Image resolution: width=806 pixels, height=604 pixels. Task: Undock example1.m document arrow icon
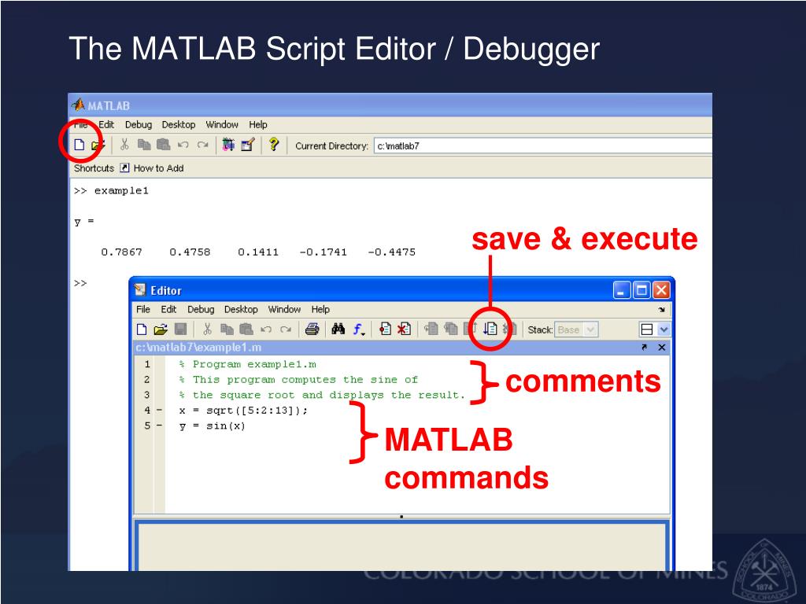[x=644, y=348]
